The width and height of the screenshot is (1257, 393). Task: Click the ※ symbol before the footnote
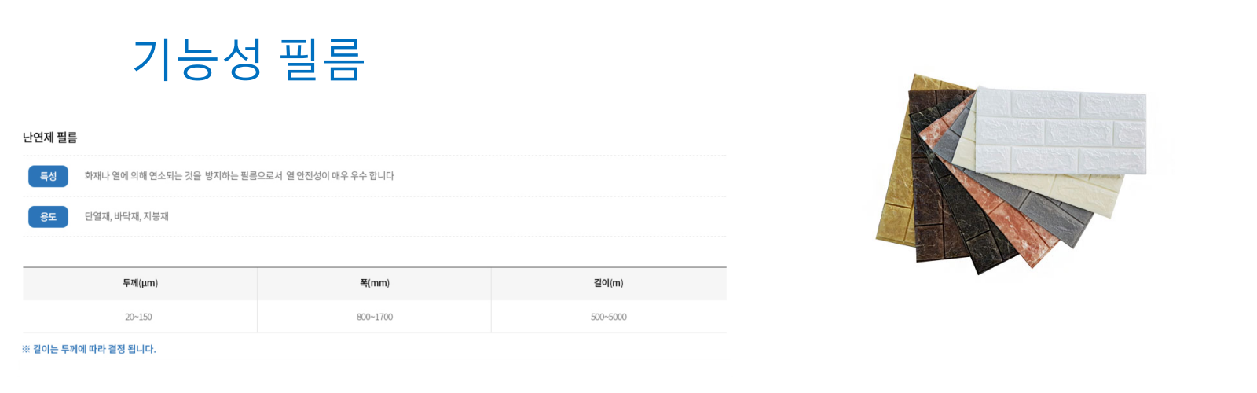pyautogui.click(x=26, y=349)
